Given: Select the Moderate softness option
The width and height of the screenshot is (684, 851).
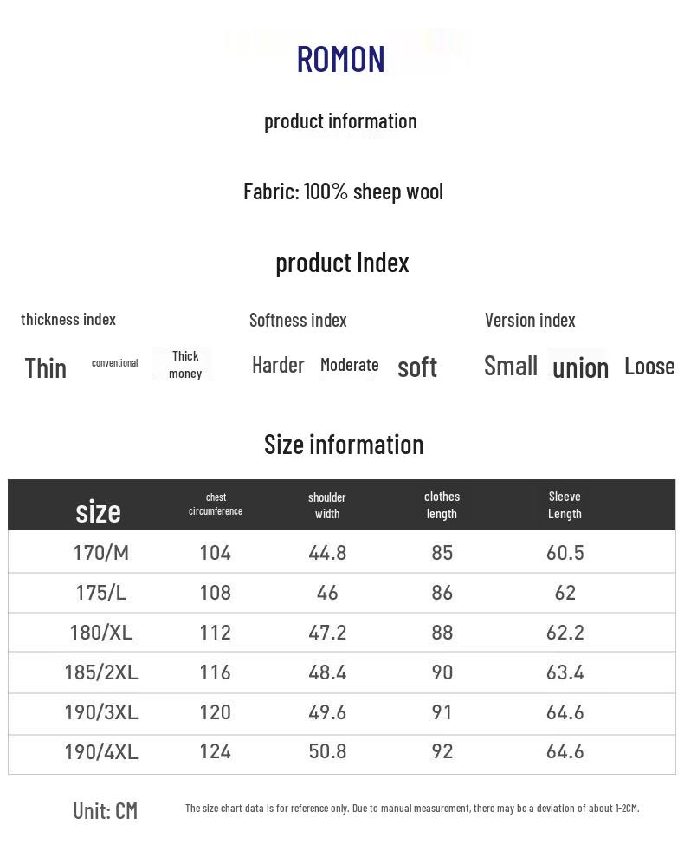Looking at the screenshot, I should pyautogui.click(x=349, y=365).
